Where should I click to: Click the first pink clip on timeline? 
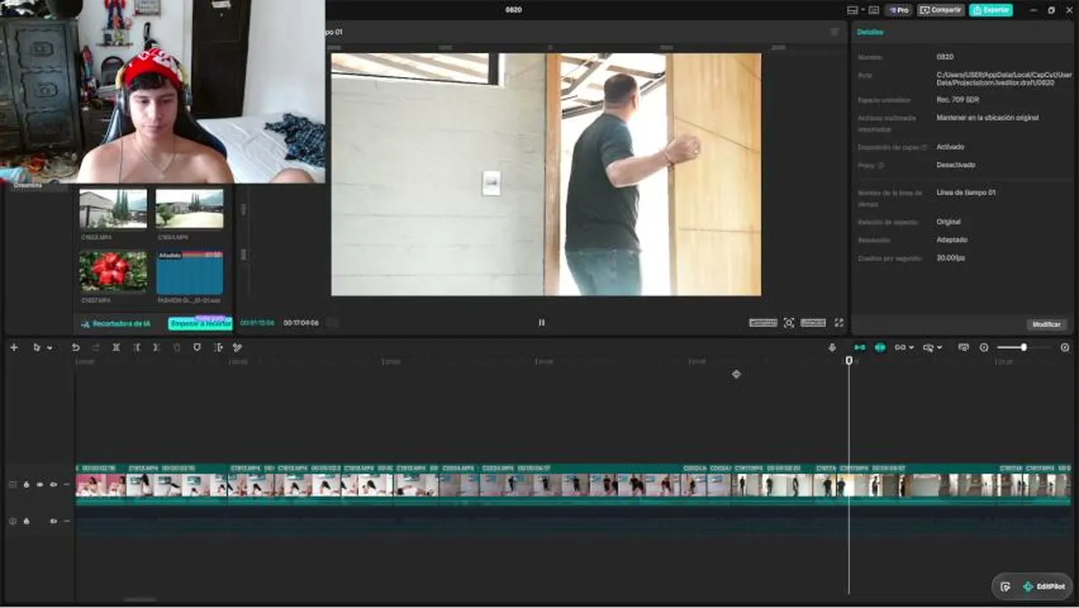pyautogui.click(x=101, y=485)
